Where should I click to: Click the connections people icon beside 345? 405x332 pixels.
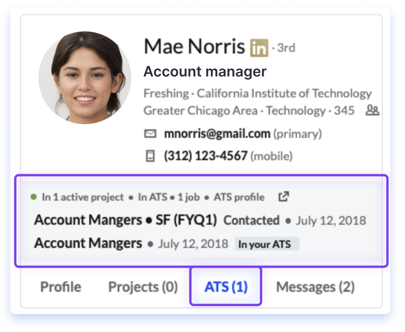coord(372,110)
